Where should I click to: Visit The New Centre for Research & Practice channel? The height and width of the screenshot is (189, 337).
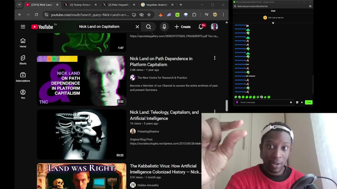[162, 78]
